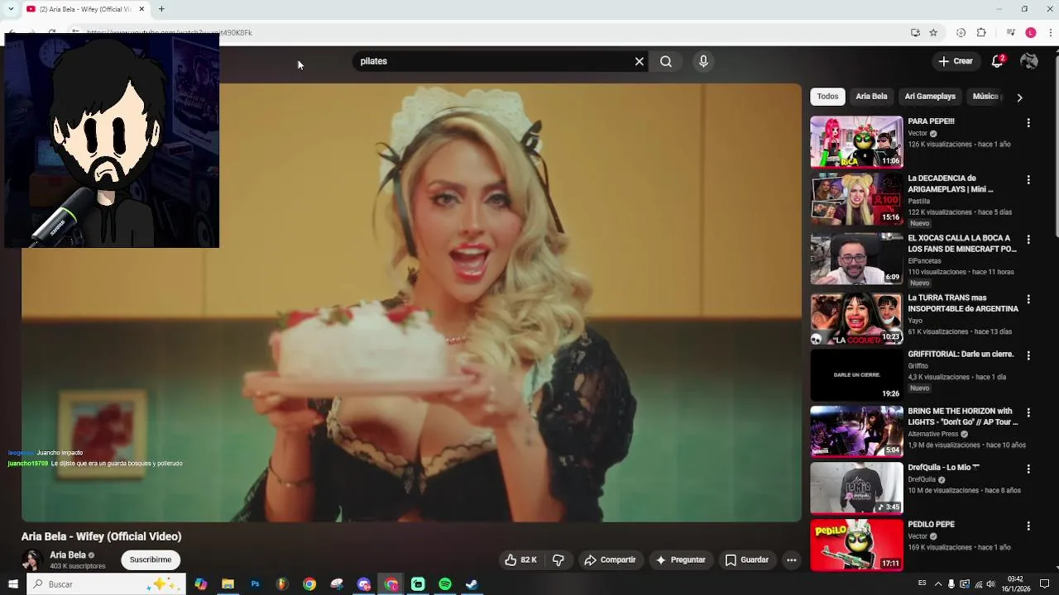Open options for La TURRA TRANS video

click(x=1028, y=299)
